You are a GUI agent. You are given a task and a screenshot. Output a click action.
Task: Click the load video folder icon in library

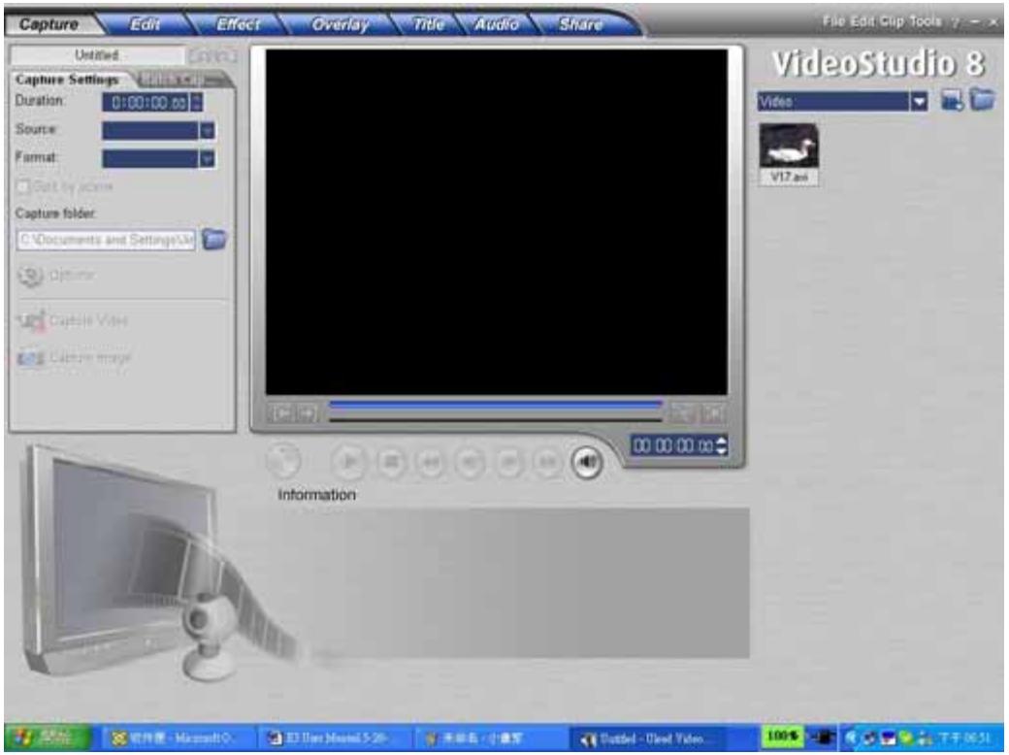983,100
